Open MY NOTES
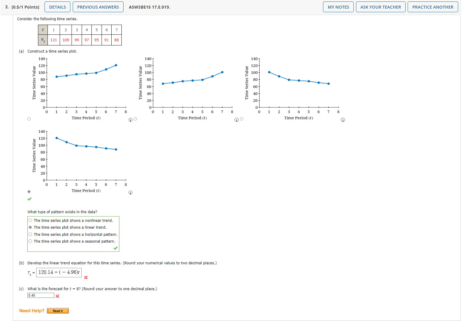Image resolution: width=462 pixels, height=321 pixels. tap(338, 7)
